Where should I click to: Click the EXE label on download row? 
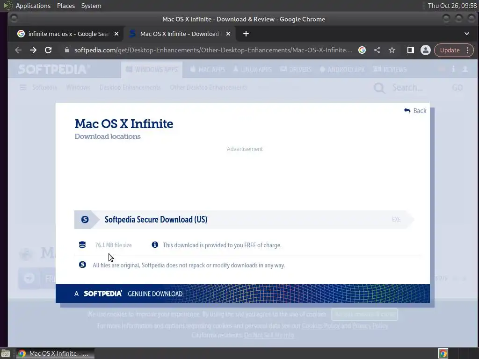tap(396, 220)
